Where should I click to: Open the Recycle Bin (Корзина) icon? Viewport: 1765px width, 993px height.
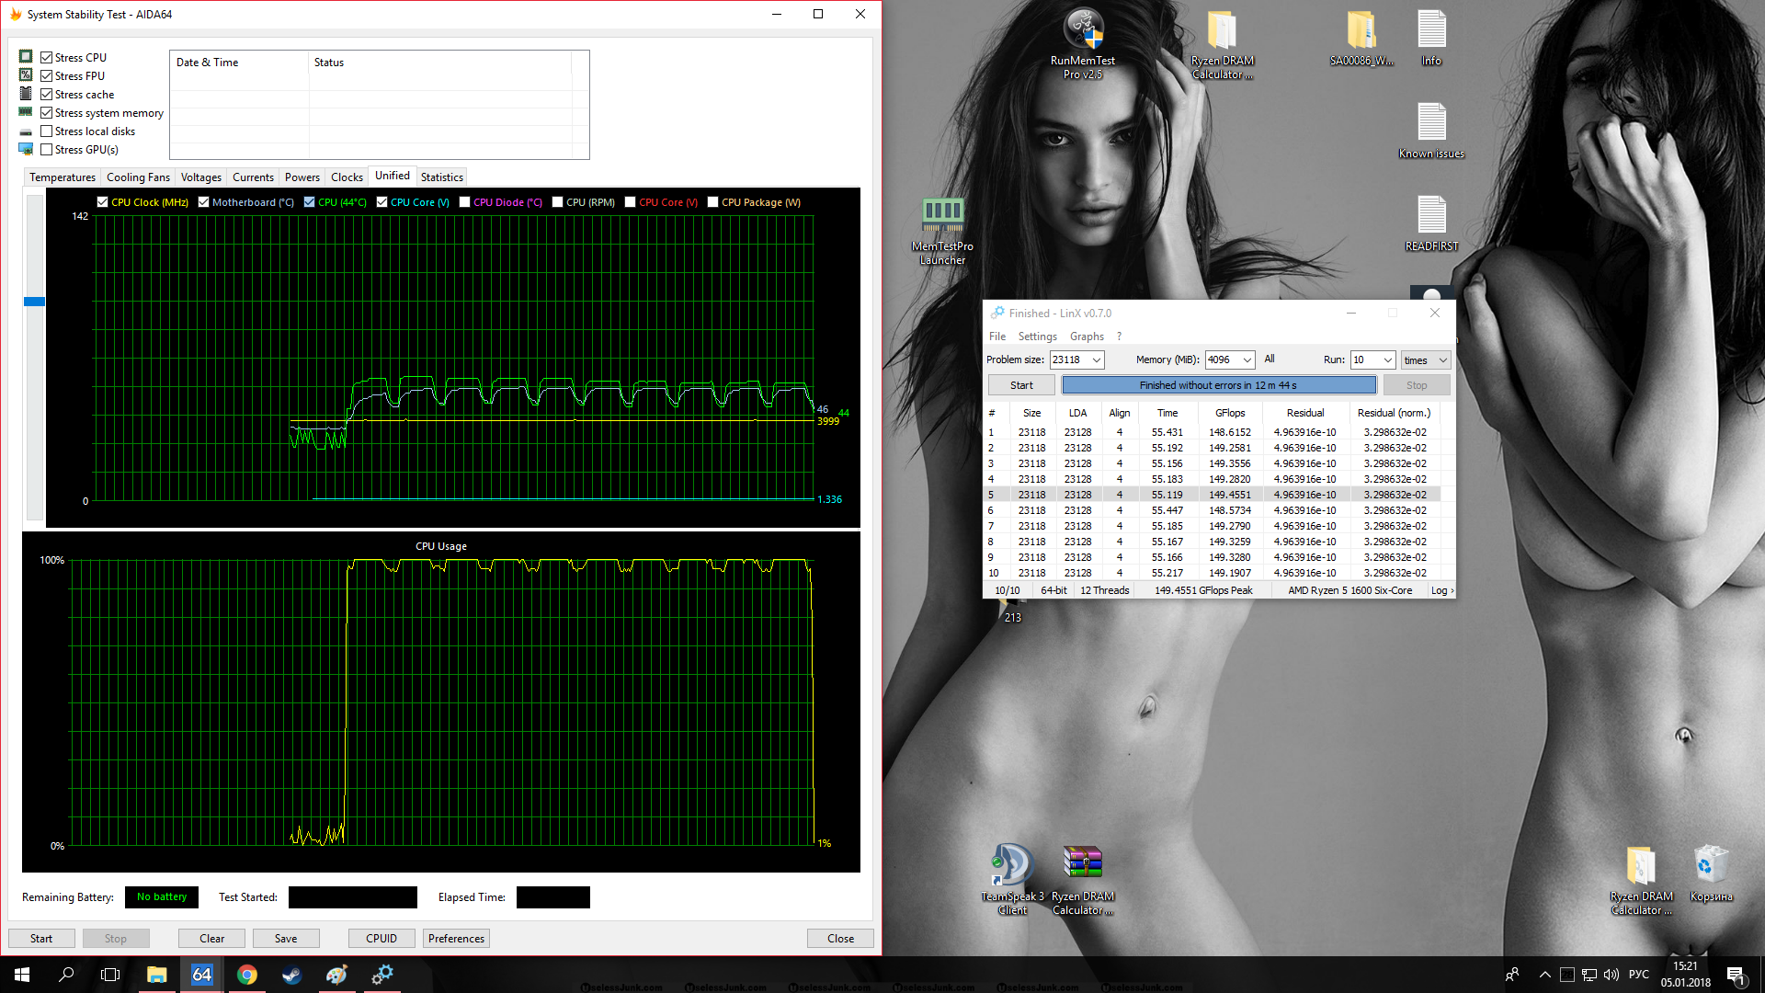(1711, 866)
